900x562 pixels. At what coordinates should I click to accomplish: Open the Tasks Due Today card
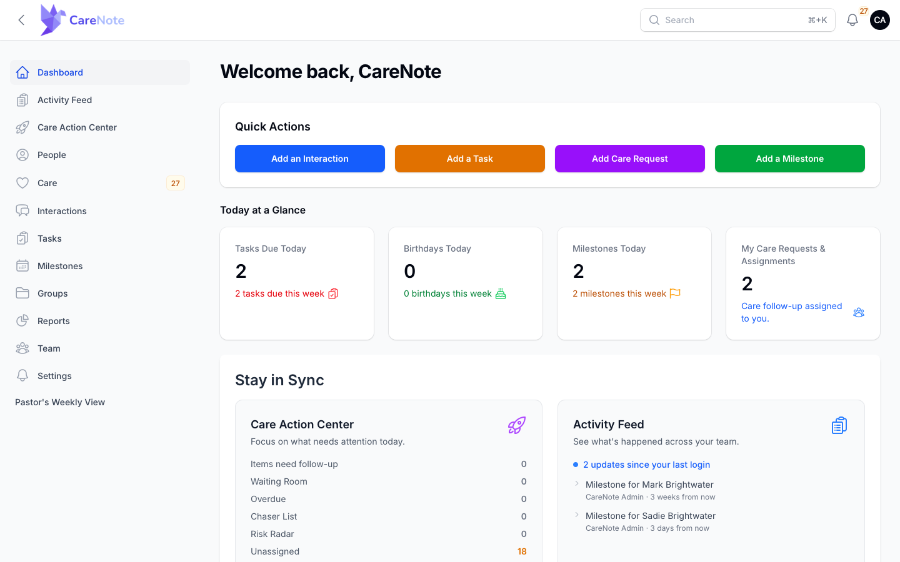tap(297, 283)
